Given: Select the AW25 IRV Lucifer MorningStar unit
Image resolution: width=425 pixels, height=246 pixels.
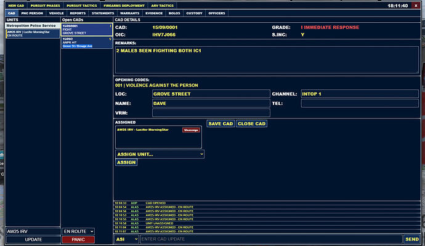Looking at the screenshot, I should click(33, 34).
